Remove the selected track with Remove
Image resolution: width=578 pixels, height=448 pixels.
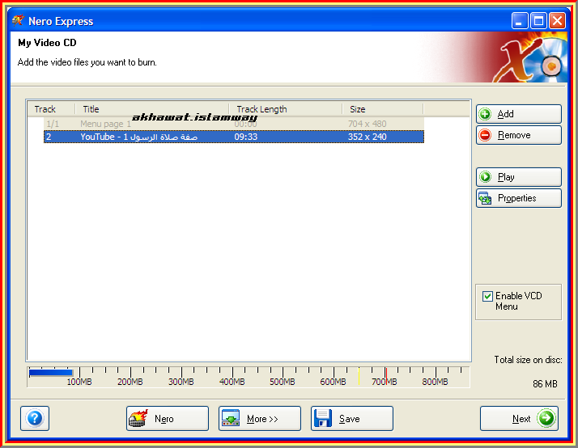pos(519,135)
